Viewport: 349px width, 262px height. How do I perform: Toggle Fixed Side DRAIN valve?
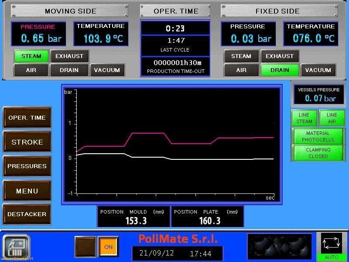280,70
